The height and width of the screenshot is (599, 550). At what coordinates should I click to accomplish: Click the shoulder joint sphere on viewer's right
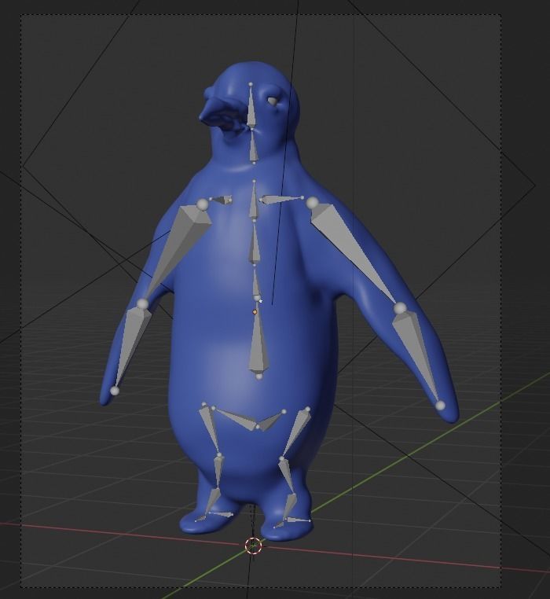pyautogui.click(x=313, y=203)
